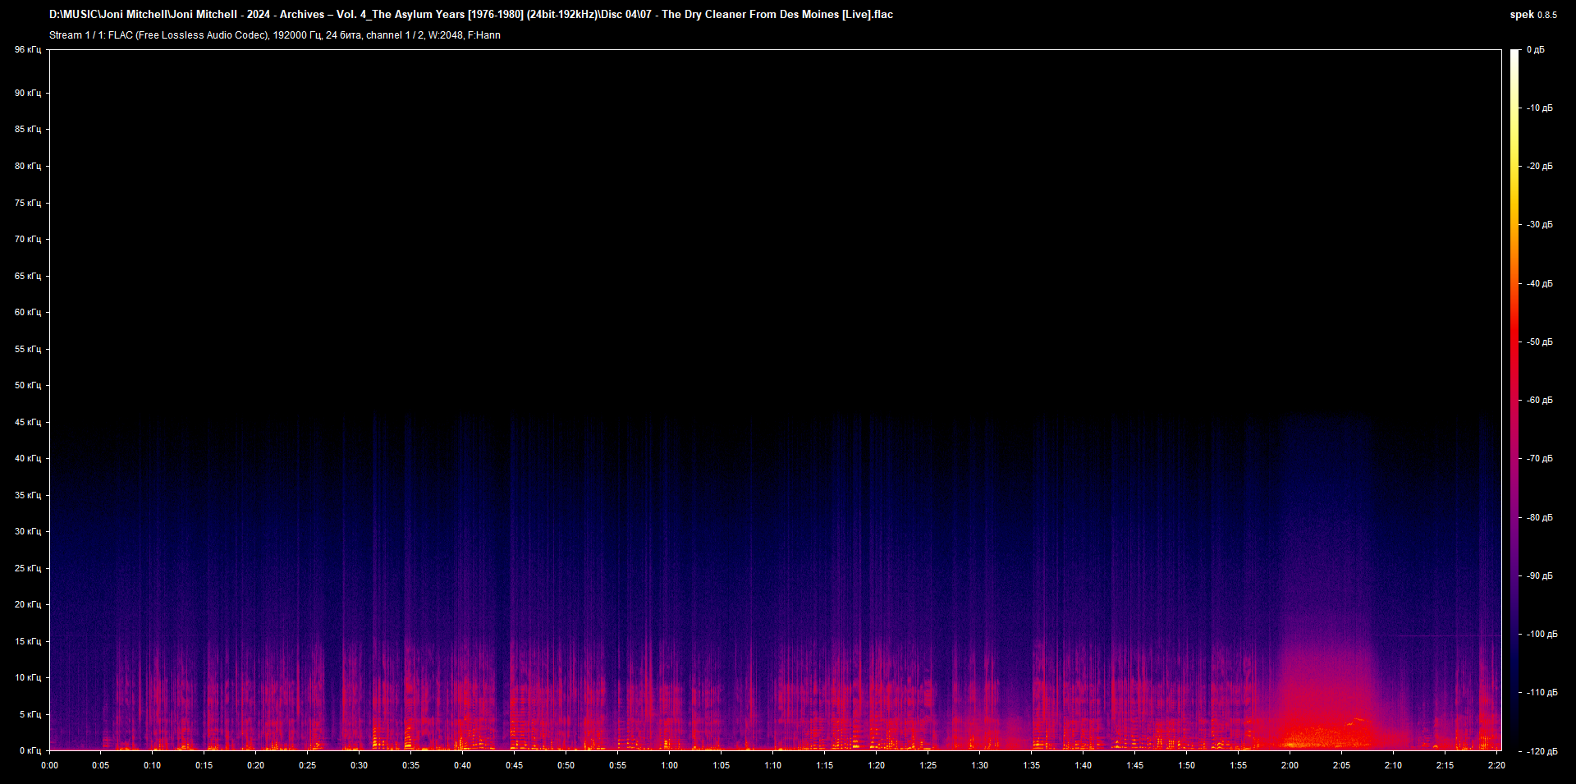Click the -50 дБ level label
1576x784 pixels.
pyautogui.click(x=1540, y=342)
